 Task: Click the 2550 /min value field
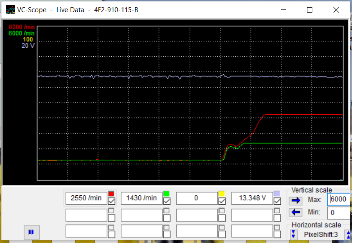pyautogui.click(x=86, y=198)
